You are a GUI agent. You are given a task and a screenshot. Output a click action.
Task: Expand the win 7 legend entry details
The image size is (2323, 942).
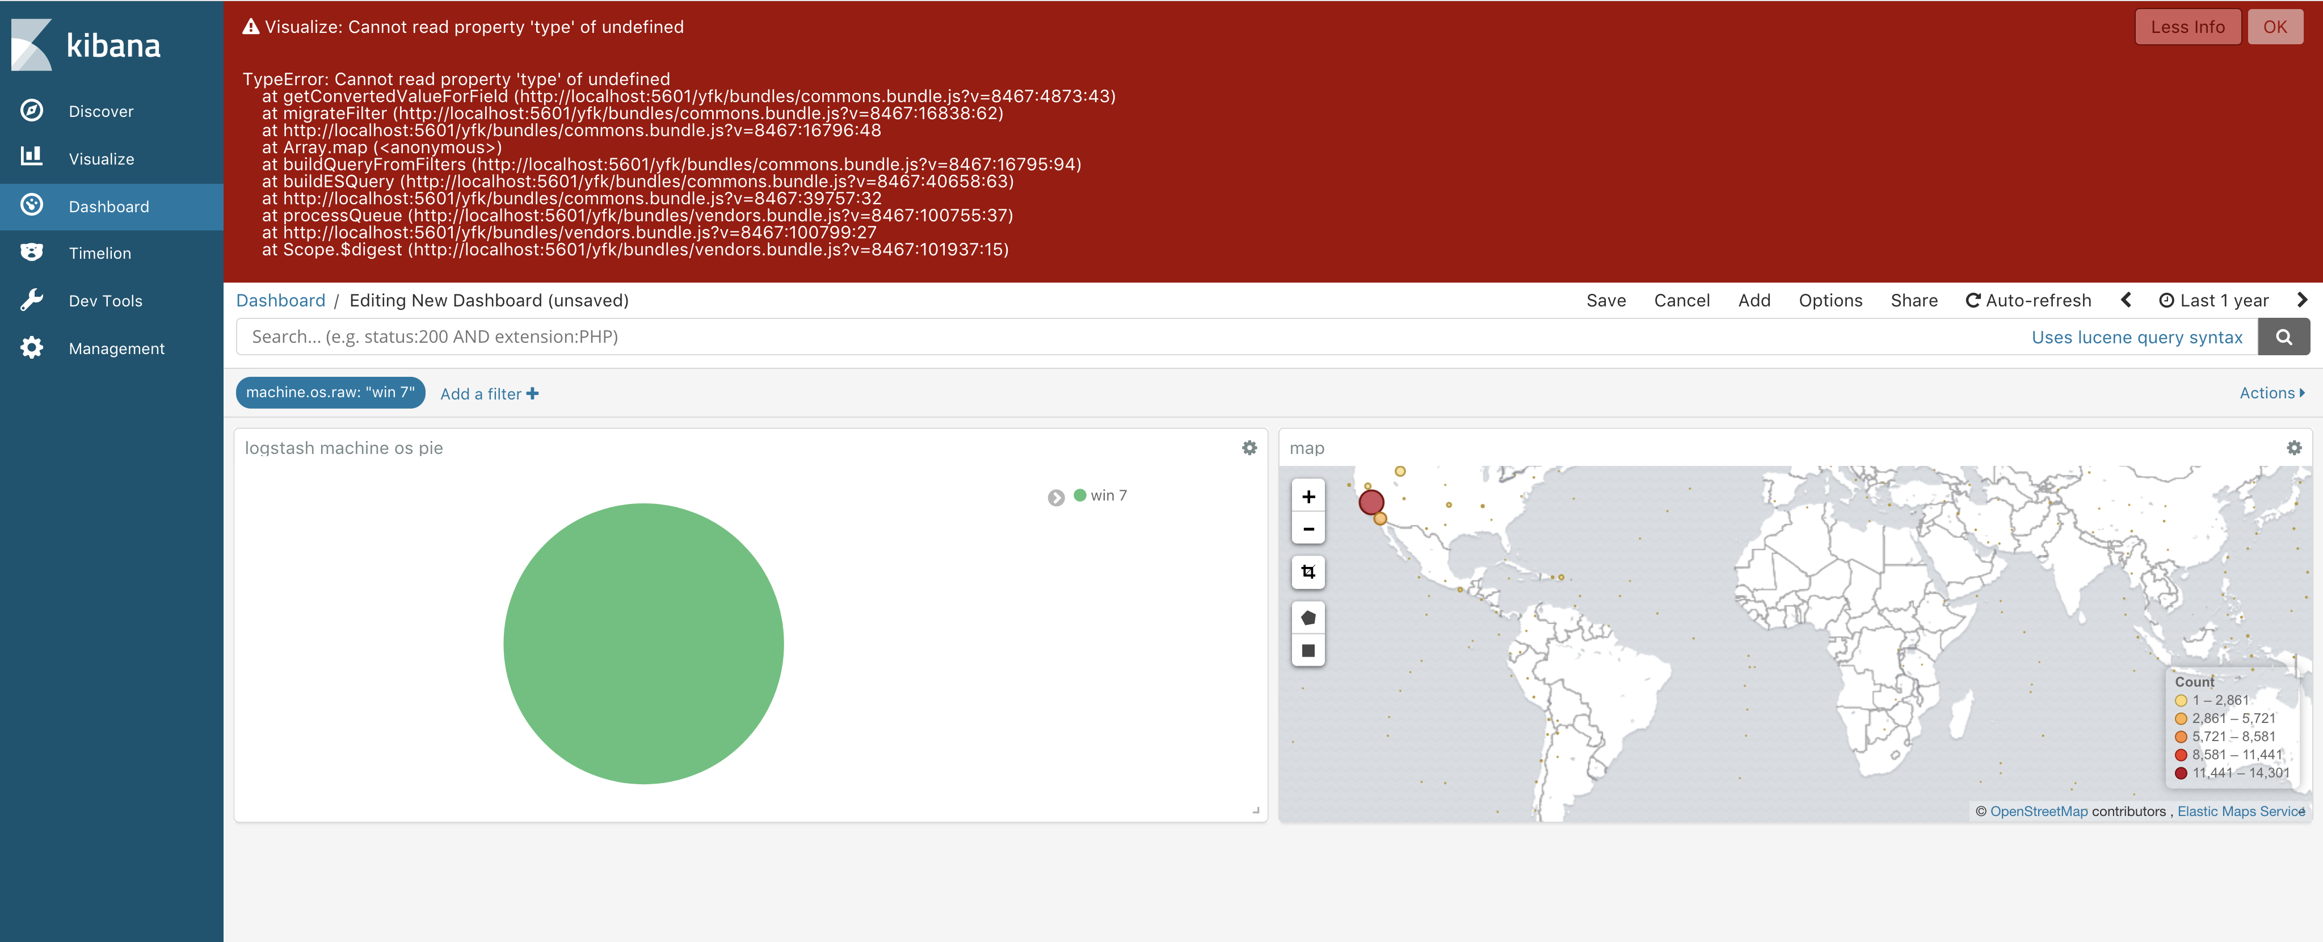coord(1055,497)
